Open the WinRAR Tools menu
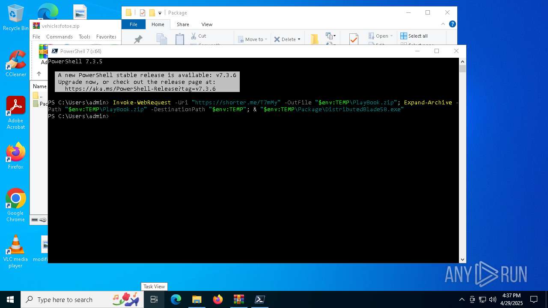 point(84,37)
